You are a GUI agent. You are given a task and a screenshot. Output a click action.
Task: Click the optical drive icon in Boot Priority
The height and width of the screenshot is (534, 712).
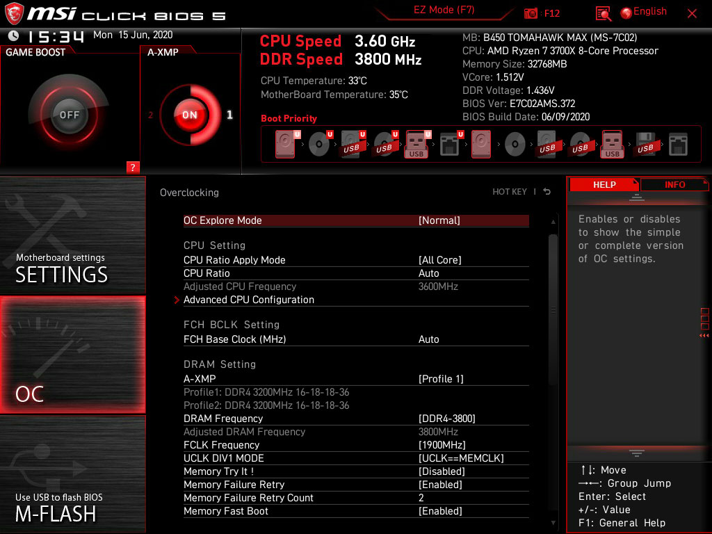point(319,143)
